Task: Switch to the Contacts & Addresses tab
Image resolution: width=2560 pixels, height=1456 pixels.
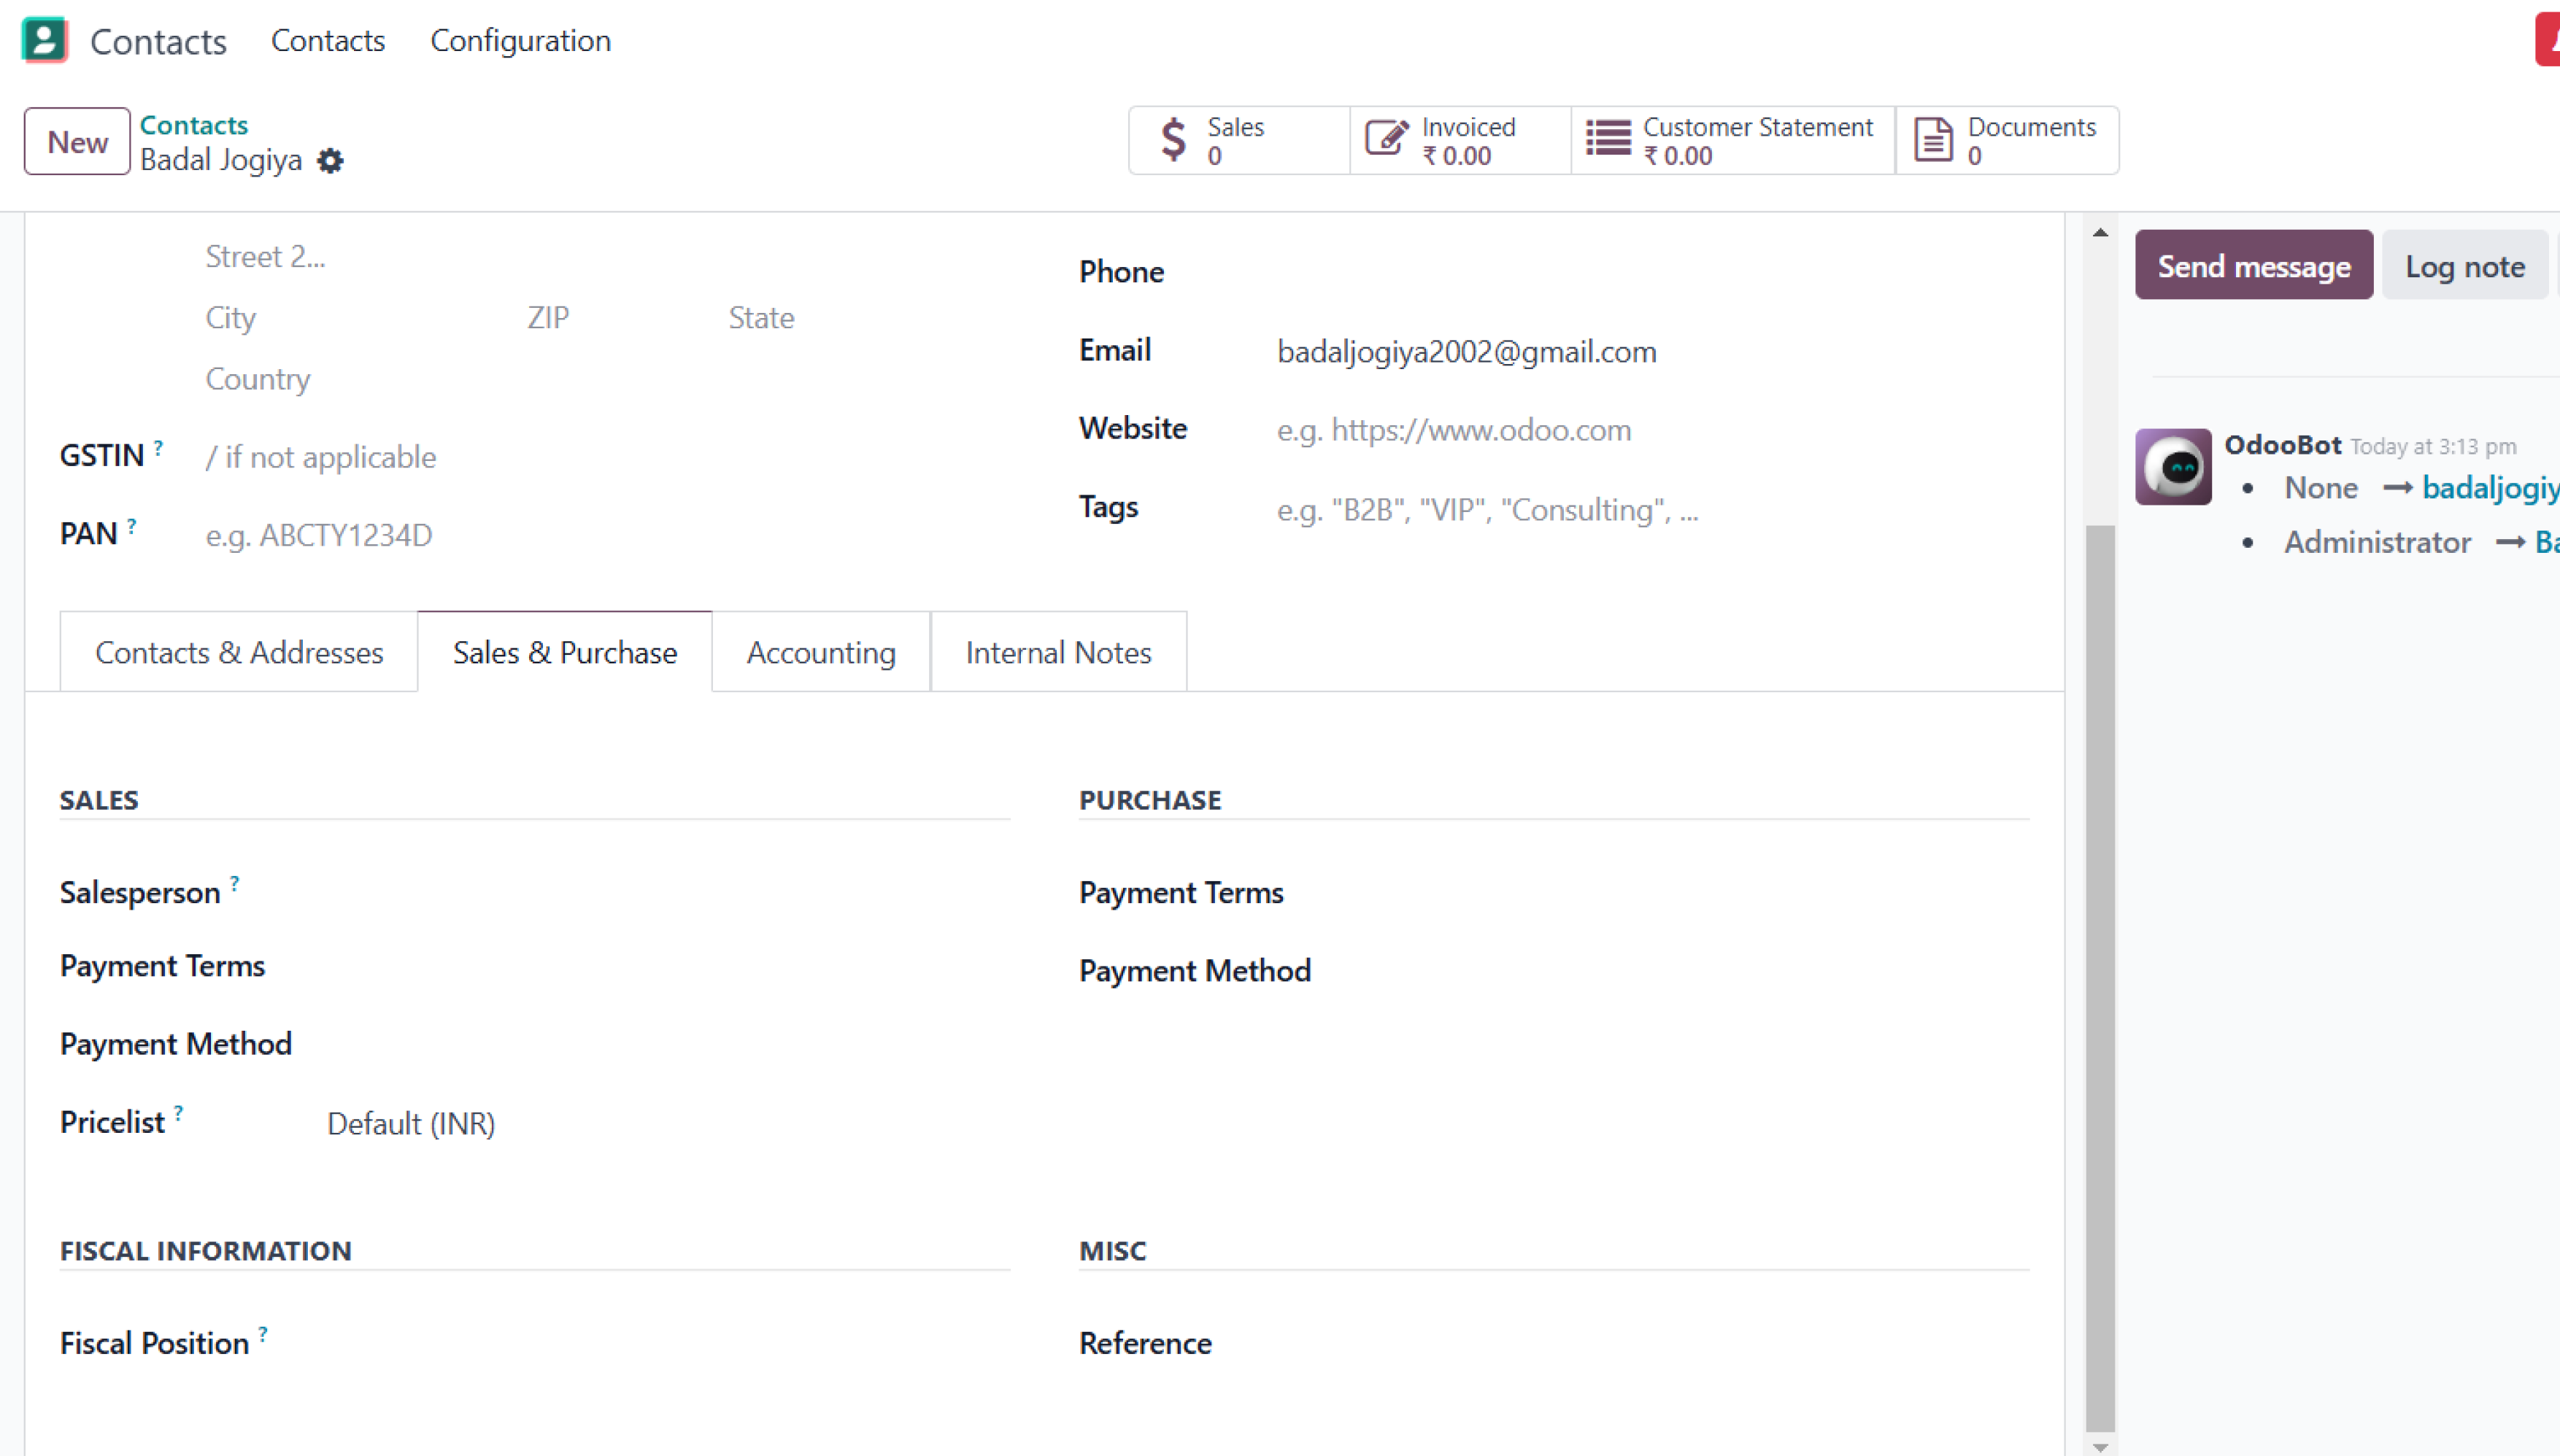Action: click(239, 652)
